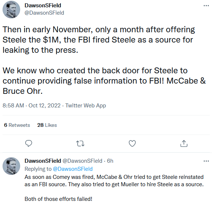Click the @DawsonSField handle under header name
Image resolution: width=212 pixels, height=206 pixels.
[44, 13]
